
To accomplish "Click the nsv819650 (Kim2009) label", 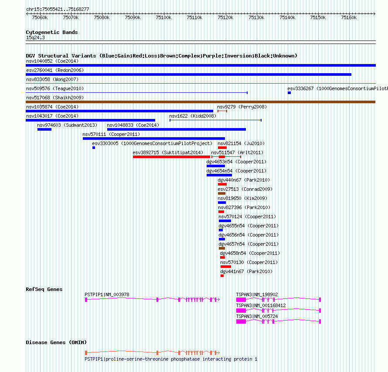I will (242, 198).
